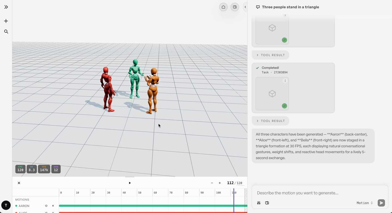
Task: Click the DRW stats badge showing 12
Action: [56, 169]
